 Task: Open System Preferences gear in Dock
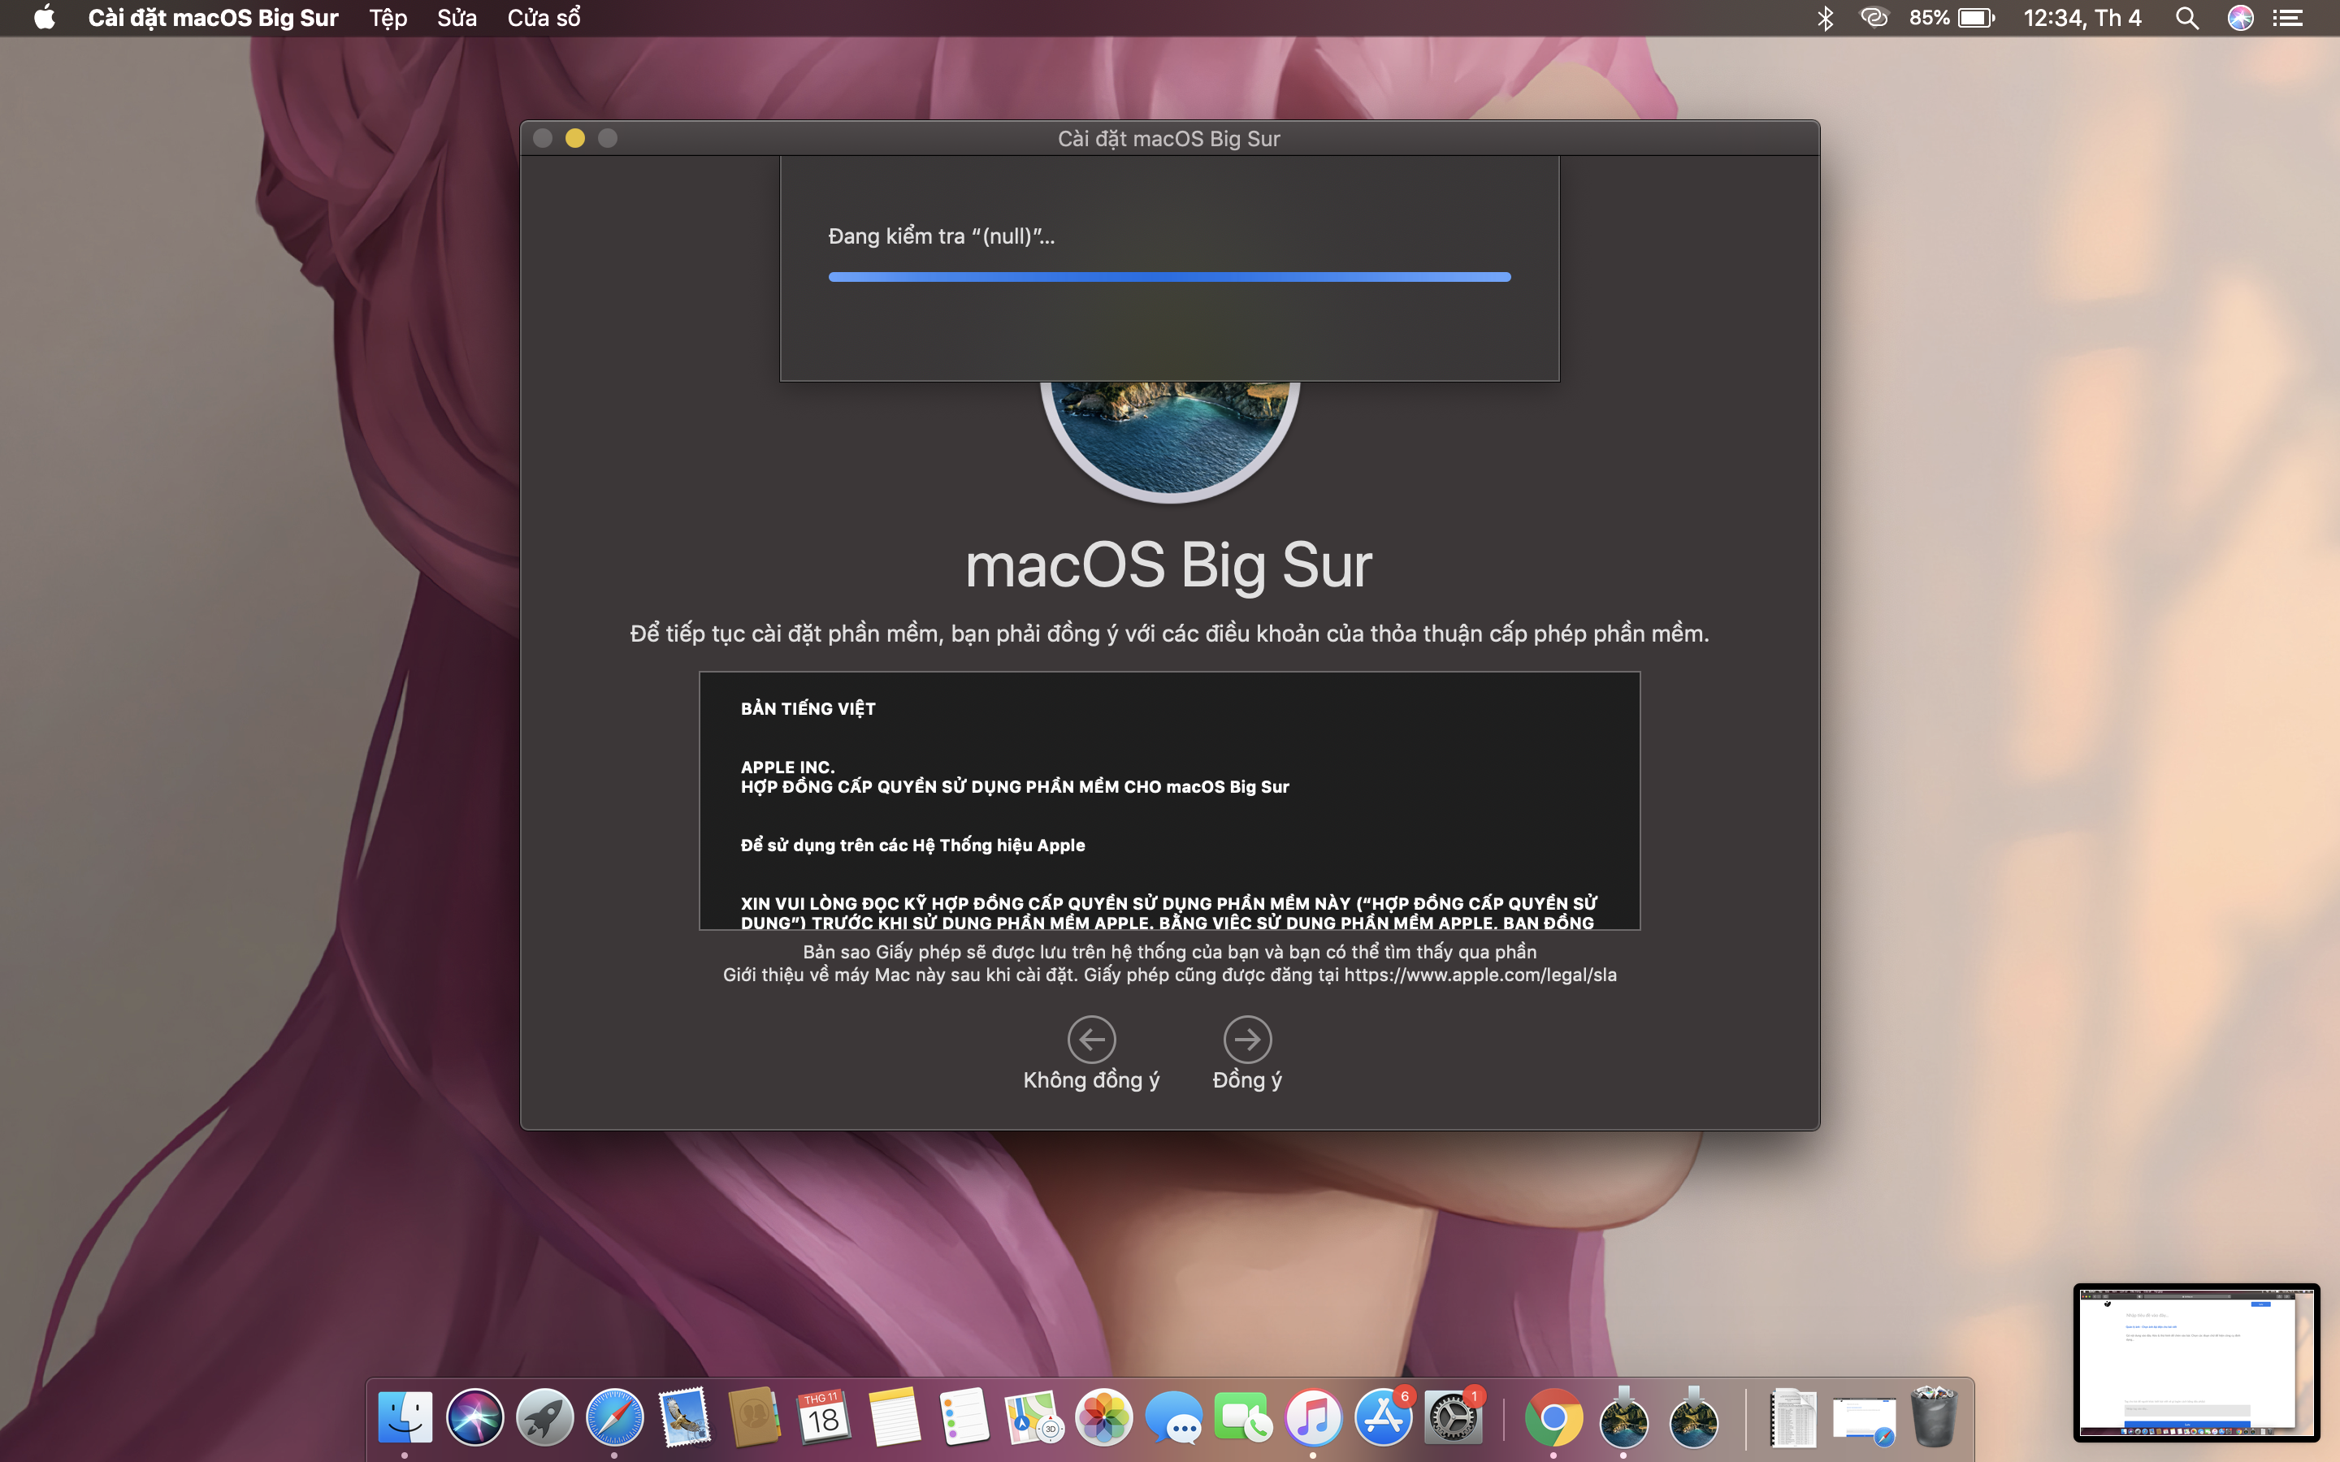pyautogui.click(x=1453, y=1417)
